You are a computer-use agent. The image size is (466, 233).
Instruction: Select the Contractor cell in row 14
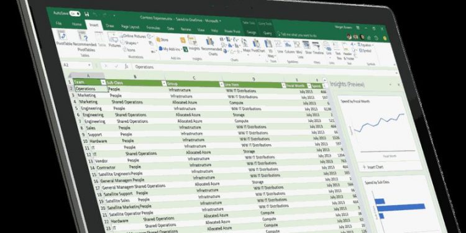[106, 168]
